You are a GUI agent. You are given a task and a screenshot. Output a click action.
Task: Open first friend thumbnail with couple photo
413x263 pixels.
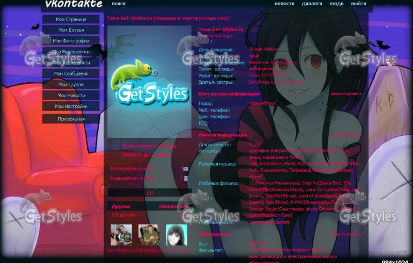coord(121,235)
